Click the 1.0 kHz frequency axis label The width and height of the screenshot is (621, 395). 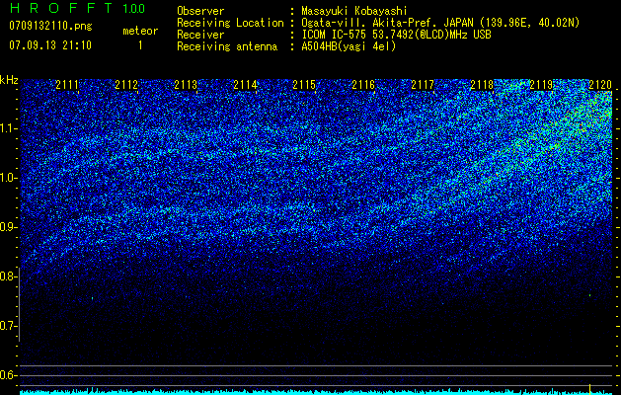[8, 178]
